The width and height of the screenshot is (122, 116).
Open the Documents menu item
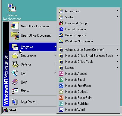[x=33, y=56]
